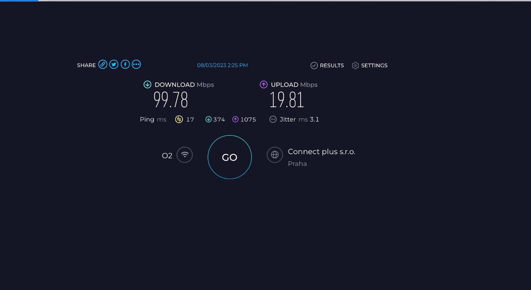Click the yellow idle ping icon
Image resolution: width=531 pixels, height=290 pixels.
179,119
